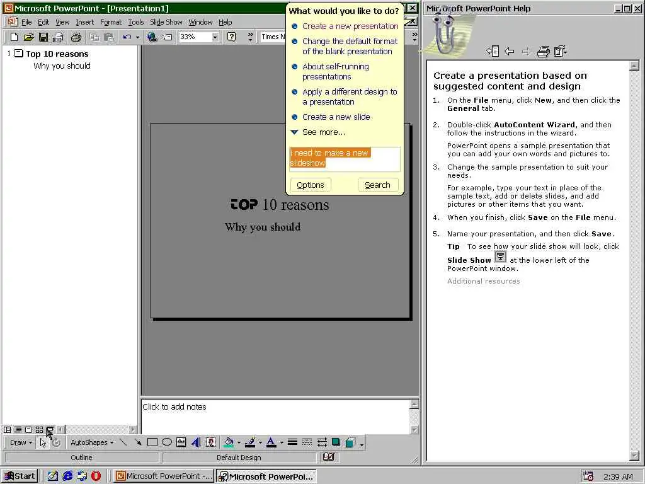Open the File menu

point(26,22)
